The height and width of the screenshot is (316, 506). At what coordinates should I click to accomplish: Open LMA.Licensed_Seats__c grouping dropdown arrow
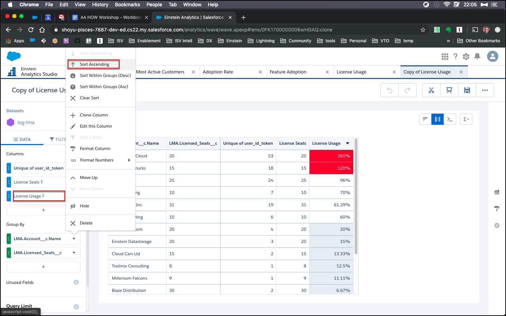[74, 253]
